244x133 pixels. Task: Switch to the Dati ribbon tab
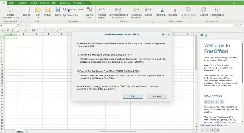[54, 3]
